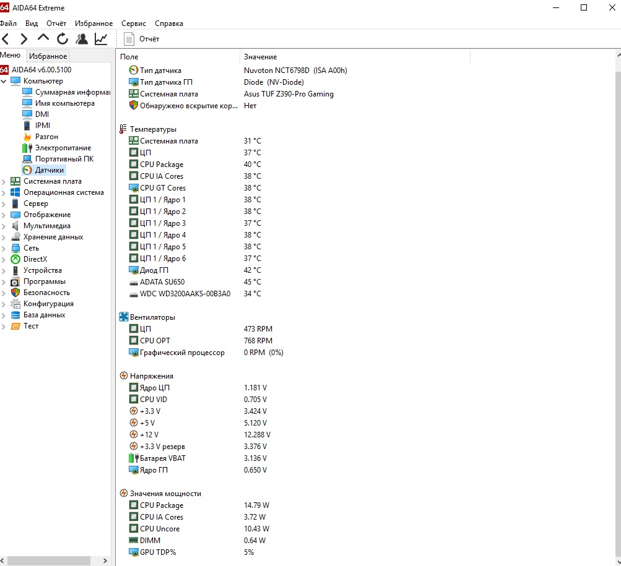Open the IPMI tree item

coord(42,126)
